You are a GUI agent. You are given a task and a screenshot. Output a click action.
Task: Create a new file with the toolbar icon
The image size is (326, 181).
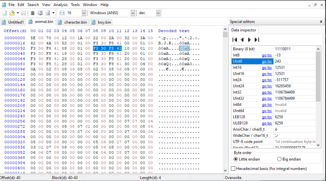coord(5,13)
